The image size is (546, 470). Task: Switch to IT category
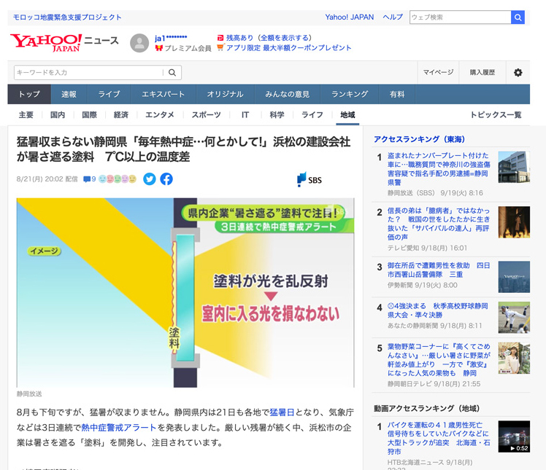tap(245, 114)
